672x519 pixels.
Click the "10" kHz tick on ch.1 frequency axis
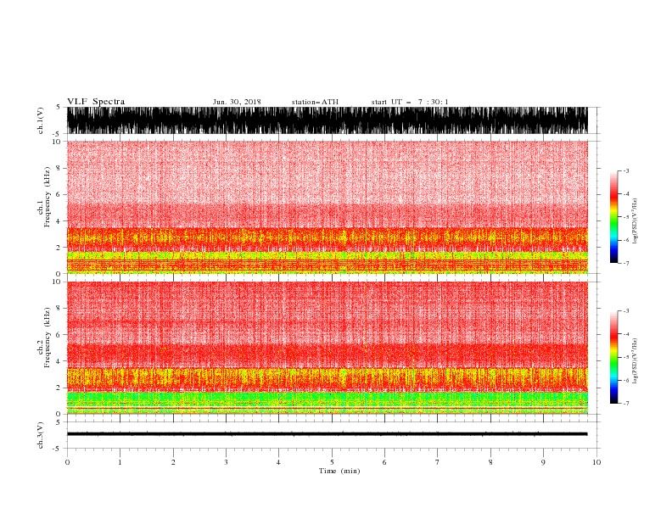click(x=58, y=142)
